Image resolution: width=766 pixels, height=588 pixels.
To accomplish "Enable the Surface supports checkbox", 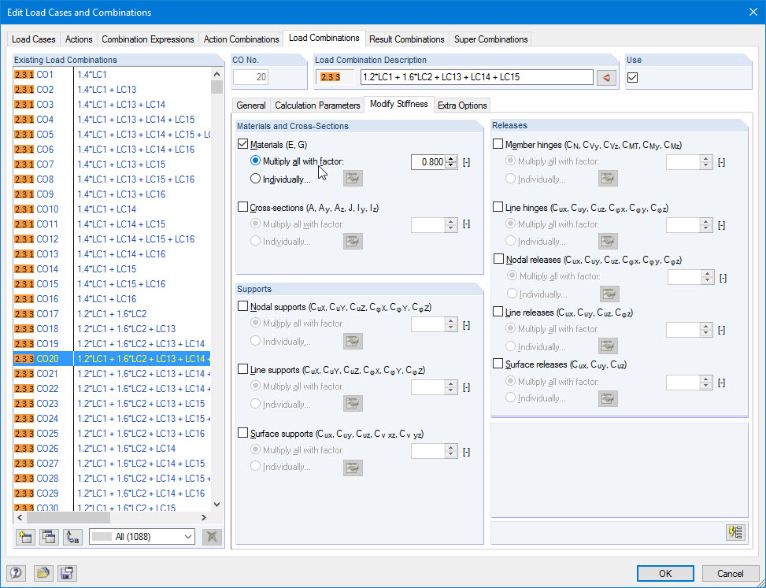I will coord(242,433).
